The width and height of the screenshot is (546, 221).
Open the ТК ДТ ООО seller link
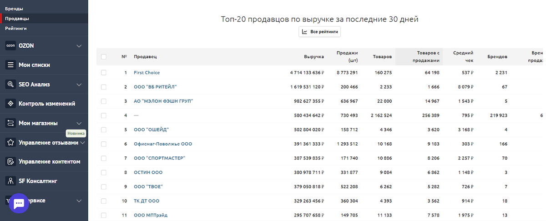(x=147, y=201)
